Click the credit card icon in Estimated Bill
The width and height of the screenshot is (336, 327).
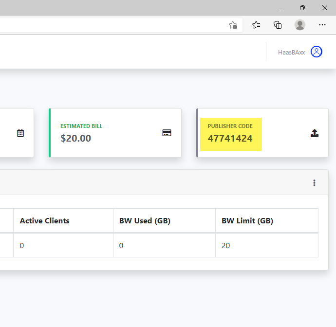167,133
